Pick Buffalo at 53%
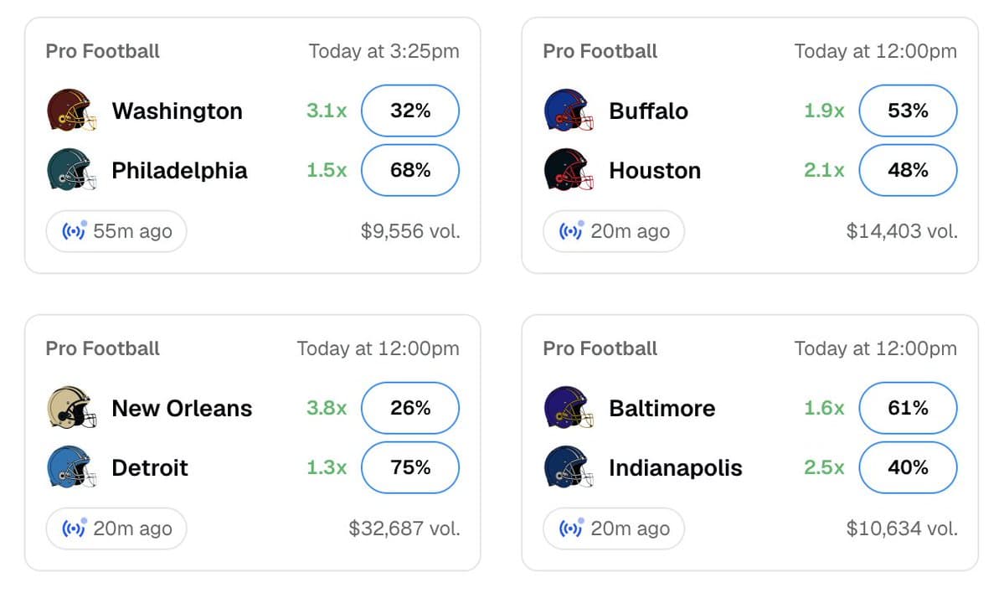The image size is (1004, 598). pos(908,111)
